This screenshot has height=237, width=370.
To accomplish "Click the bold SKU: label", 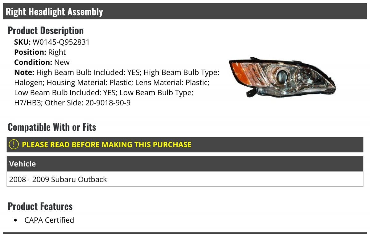I will click(22, 42).
